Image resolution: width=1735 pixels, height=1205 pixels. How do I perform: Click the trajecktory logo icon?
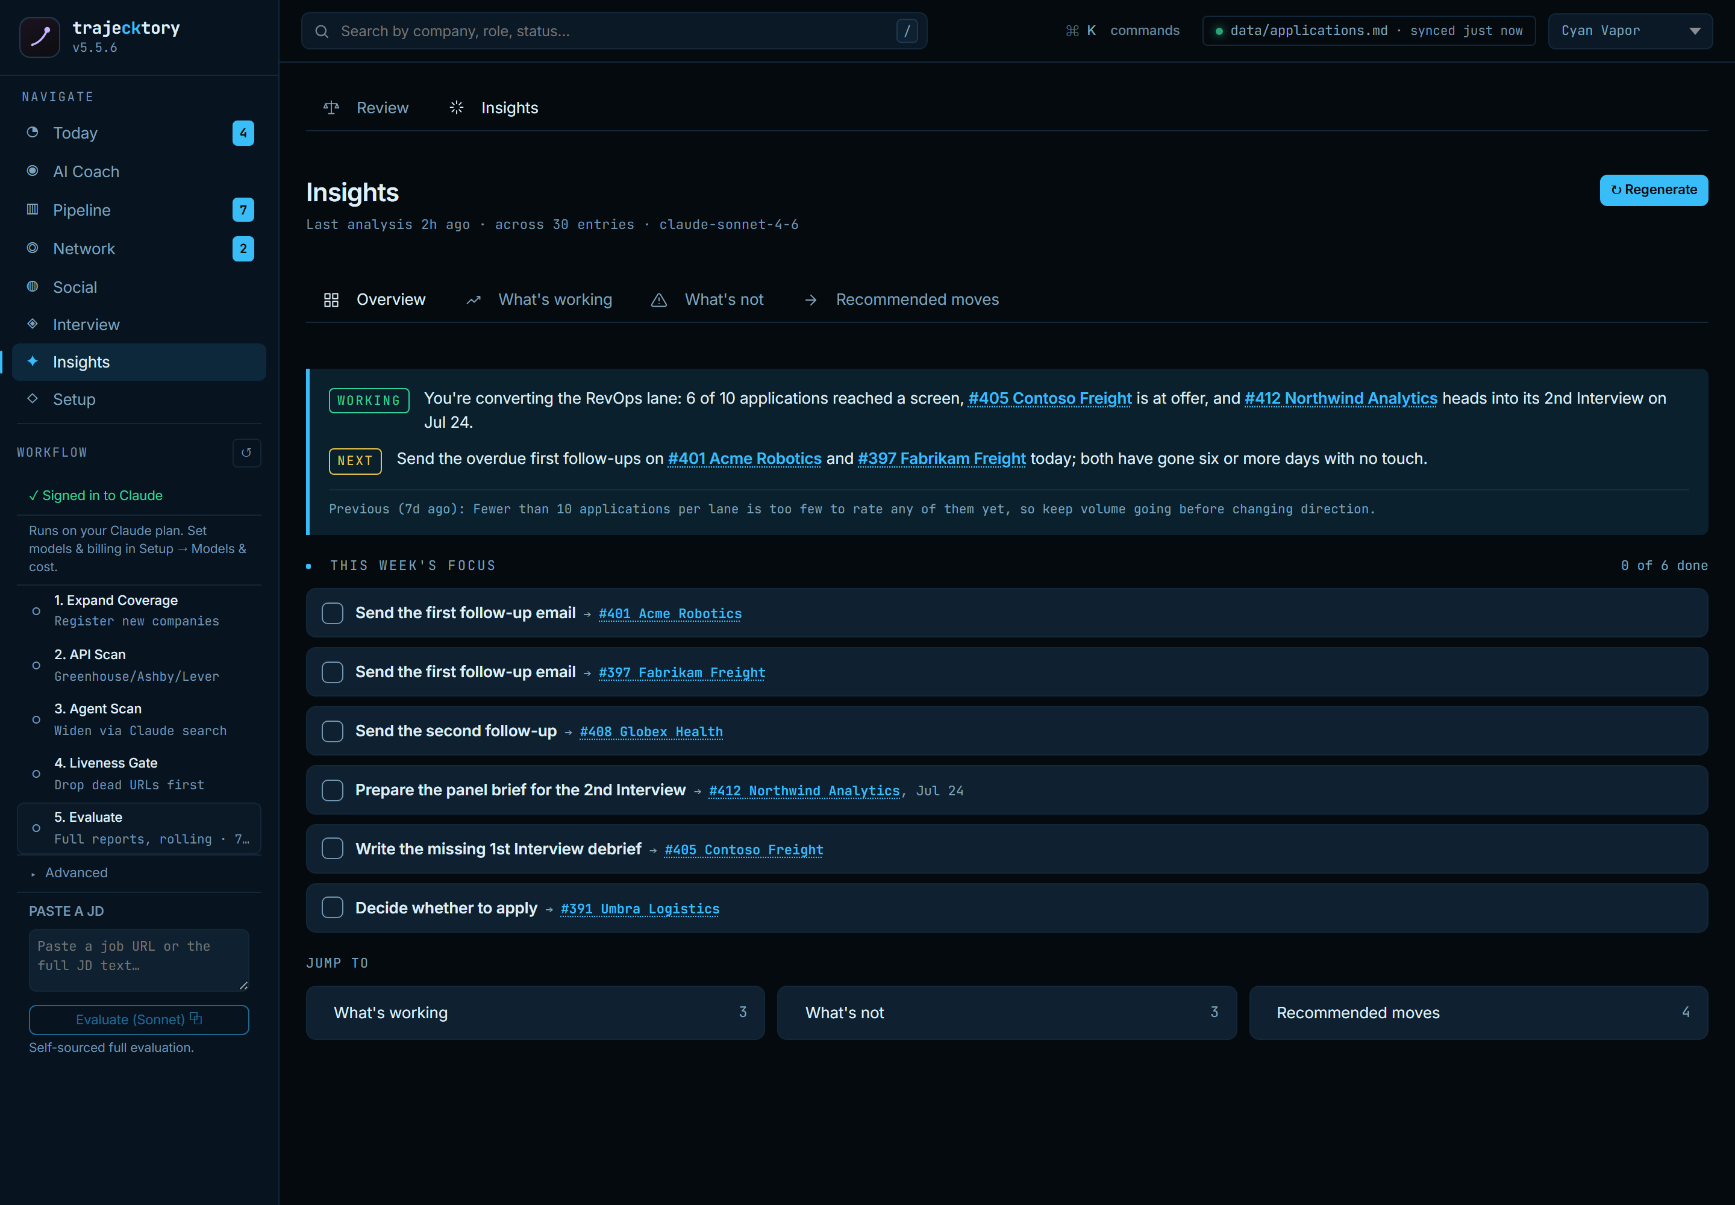point(39,37)
